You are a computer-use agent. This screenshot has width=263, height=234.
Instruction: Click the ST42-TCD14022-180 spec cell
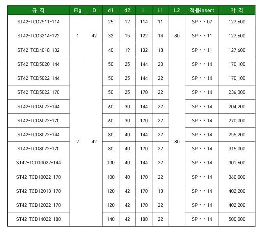[x=38, y=219]
